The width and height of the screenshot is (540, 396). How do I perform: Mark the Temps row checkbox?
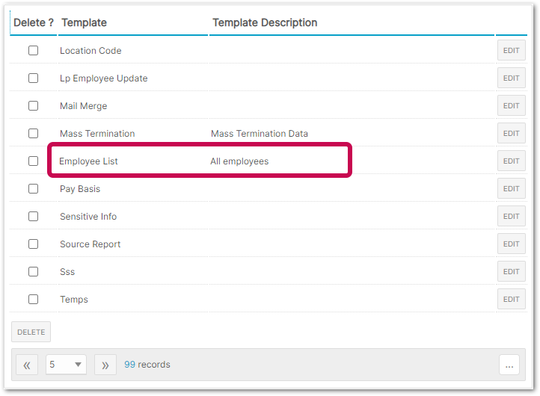coord(34,300)
